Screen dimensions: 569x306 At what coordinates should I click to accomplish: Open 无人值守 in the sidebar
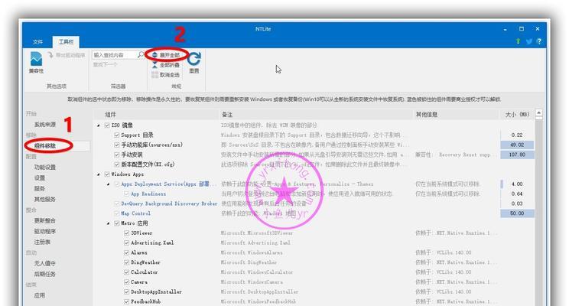pyautogui.click(x=45, y=263)
